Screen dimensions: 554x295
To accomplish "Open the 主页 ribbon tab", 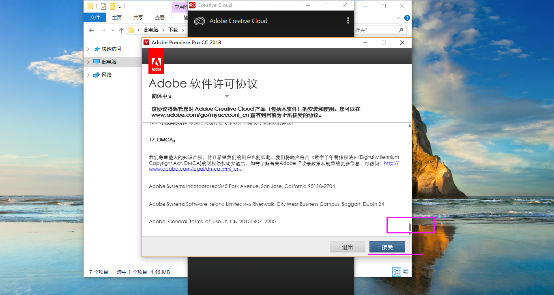I will pyautogui.click(x=117, y=17).
